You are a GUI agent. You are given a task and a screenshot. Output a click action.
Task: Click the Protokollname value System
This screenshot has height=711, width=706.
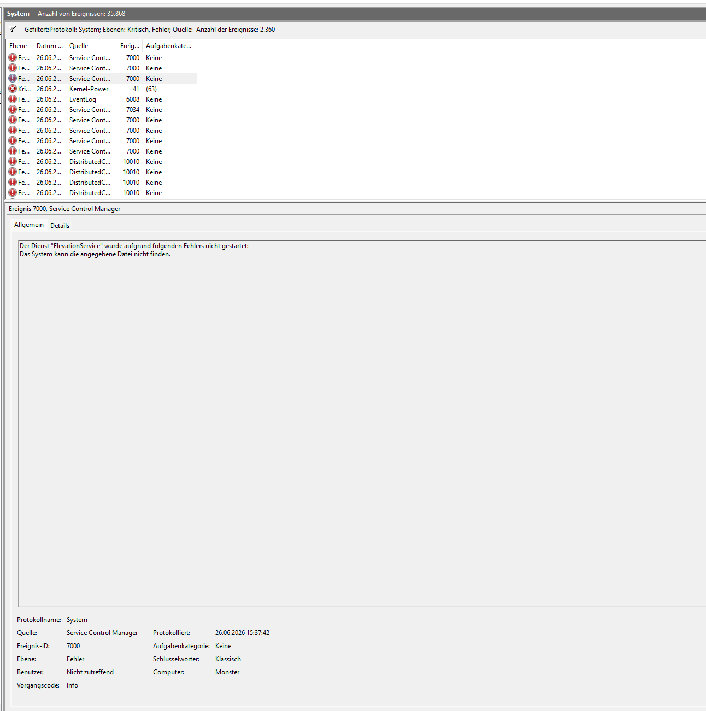coord(77,619)
